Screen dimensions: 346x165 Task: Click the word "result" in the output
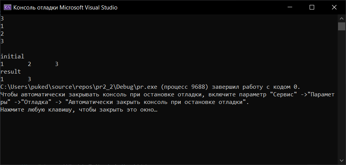point(11,72)
